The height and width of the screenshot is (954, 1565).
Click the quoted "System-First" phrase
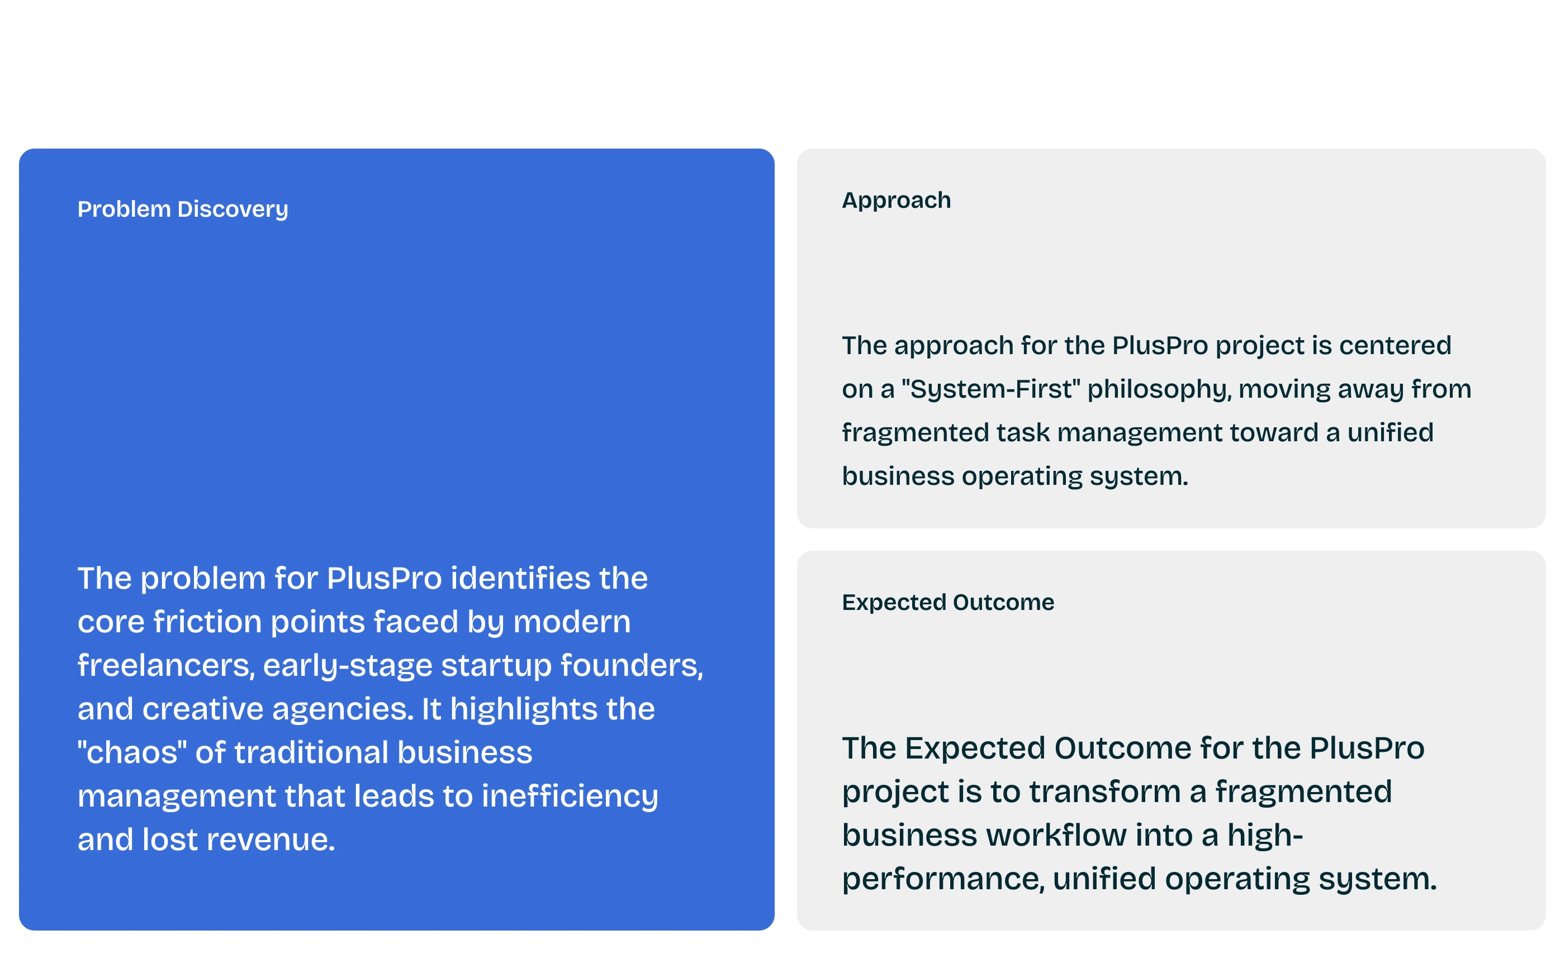point(991,389)
